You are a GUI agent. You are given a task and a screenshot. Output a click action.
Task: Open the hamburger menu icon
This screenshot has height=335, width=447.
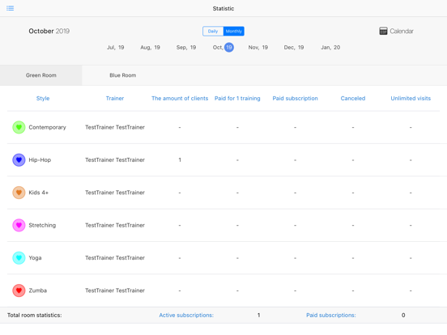point(11,8)
